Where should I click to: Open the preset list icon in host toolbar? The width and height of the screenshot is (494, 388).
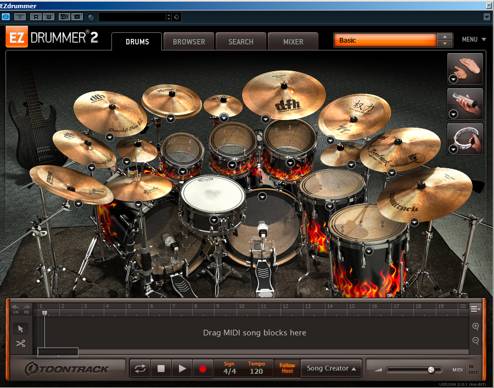click(77, 17)
